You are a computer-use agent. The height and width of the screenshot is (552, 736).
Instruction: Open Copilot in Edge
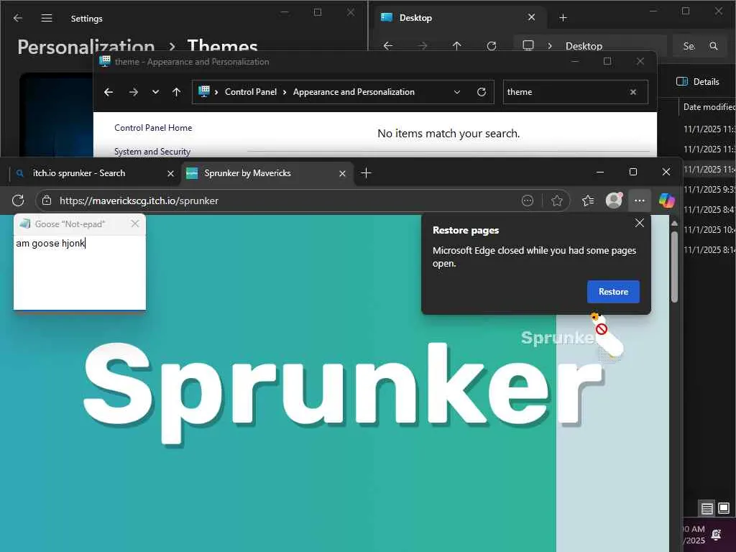click(666, 201)
